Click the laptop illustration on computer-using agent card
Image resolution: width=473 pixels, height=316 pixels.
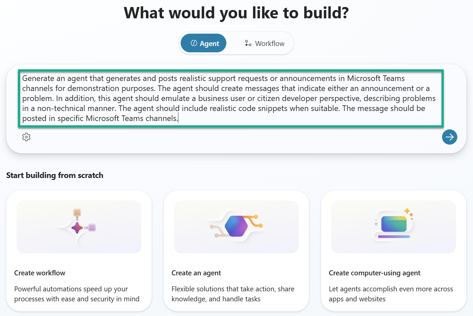pos(394,225)
